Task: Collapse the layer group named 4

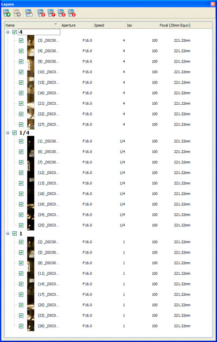Action: [x=8, y=32]
